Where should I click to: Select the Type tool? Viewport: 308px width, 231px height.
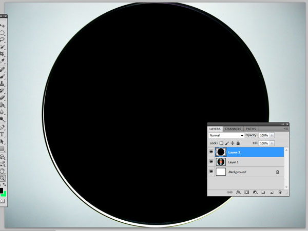pyautogui.click(x=3, y=134)
